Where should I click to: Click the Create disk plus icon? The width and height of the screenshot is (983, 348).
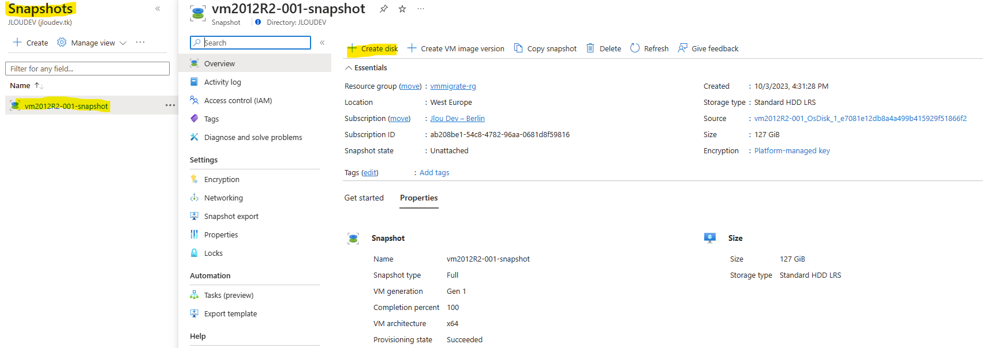(x=352, y=48)
